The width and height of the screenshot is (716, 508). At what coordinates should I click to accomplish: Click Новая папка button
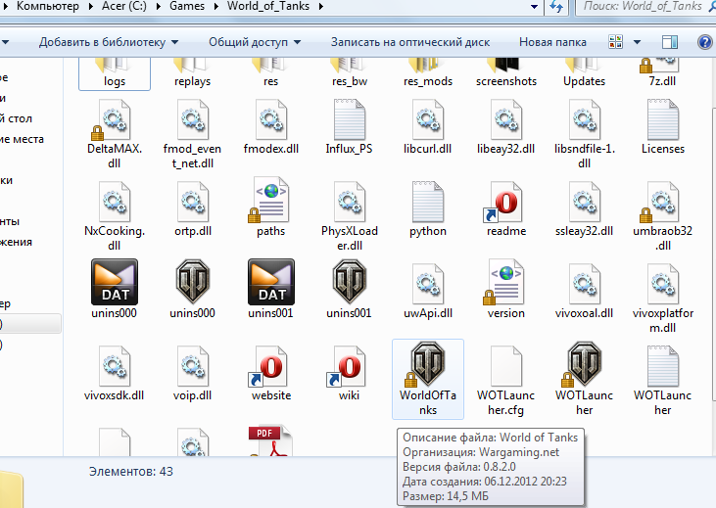click(x=552, y=42)
